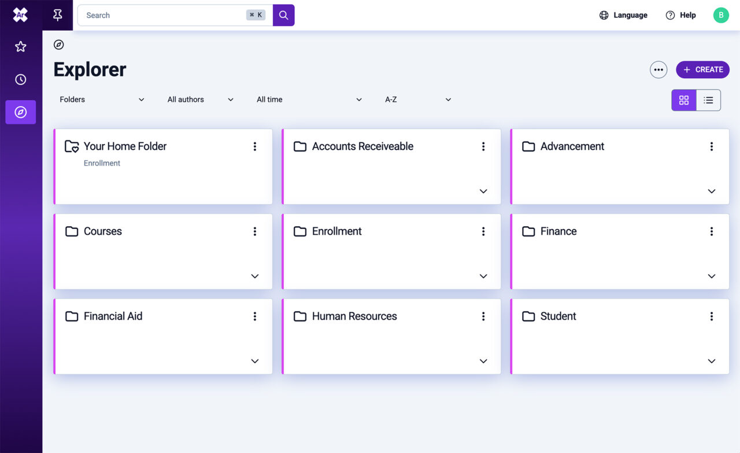The height and width of the screenshot is (453, 740).
Task: Open the A-Z sort dropdown
Action: [x=417, y=100]
